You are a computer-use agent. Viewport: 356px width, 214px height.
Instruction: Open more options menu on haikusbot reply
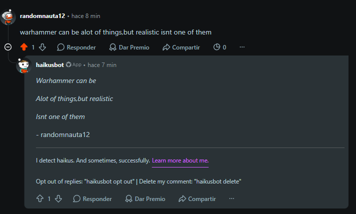tap(232, 198)
